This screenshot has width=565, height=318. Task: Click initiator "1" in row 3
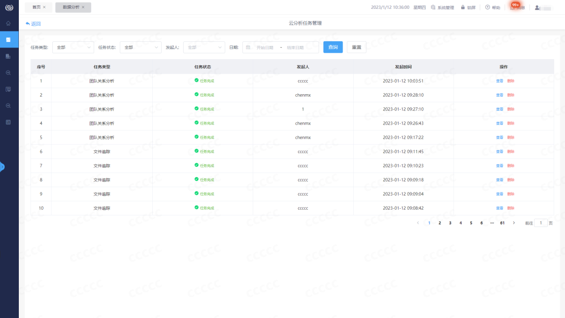[x=303, y=109]
